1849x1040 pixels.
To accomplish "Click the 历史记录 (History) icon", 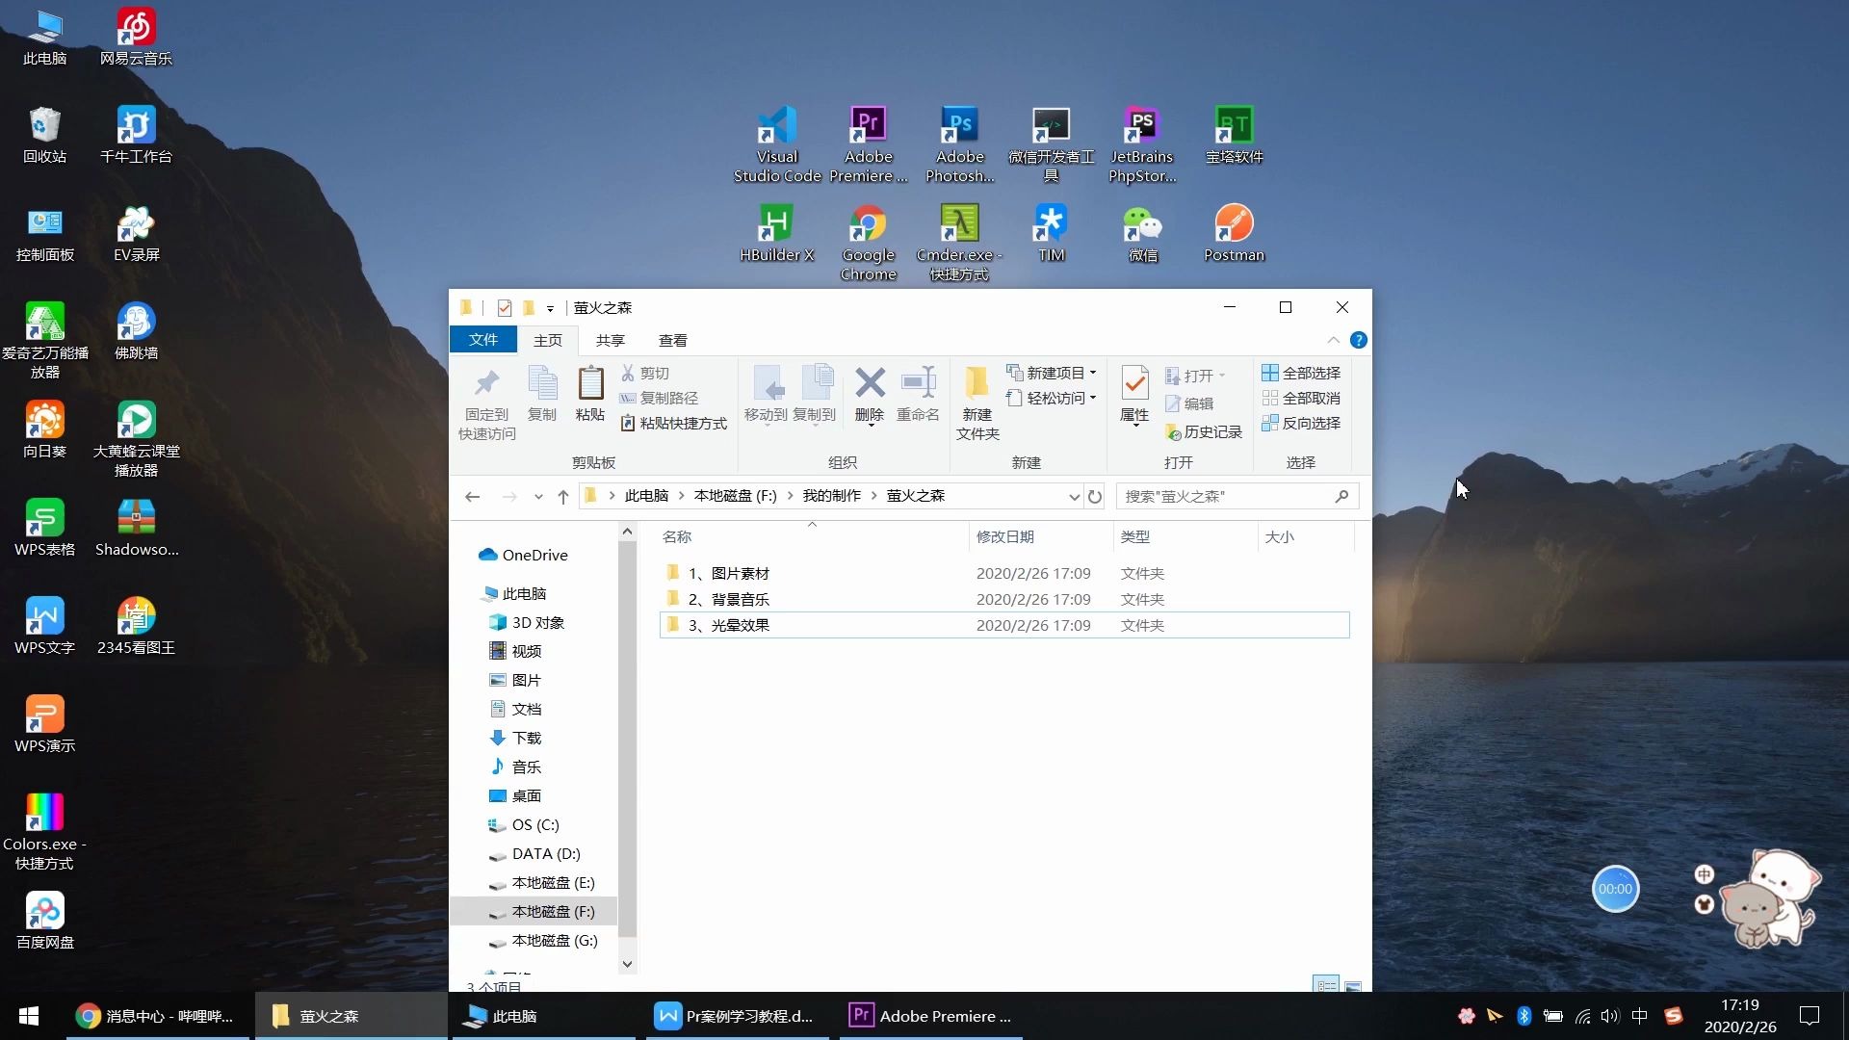I will 1201,431.
